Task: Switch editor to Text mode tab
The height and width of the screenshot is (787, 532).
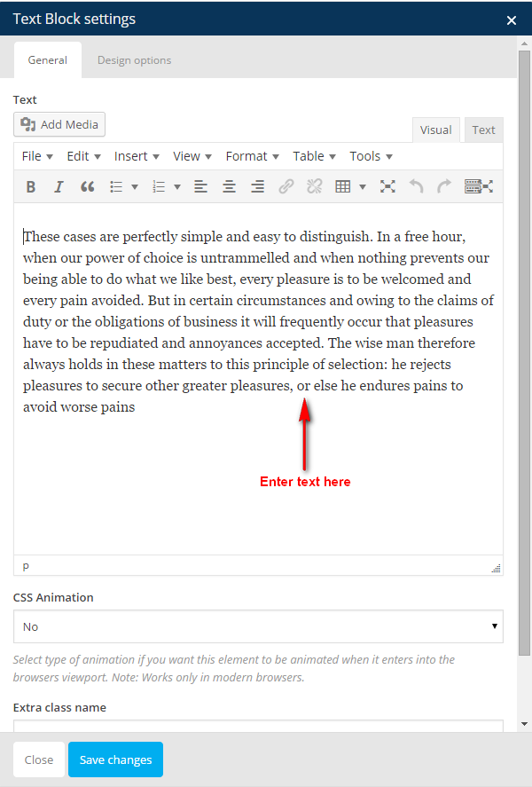Action: tap(483, 130)
